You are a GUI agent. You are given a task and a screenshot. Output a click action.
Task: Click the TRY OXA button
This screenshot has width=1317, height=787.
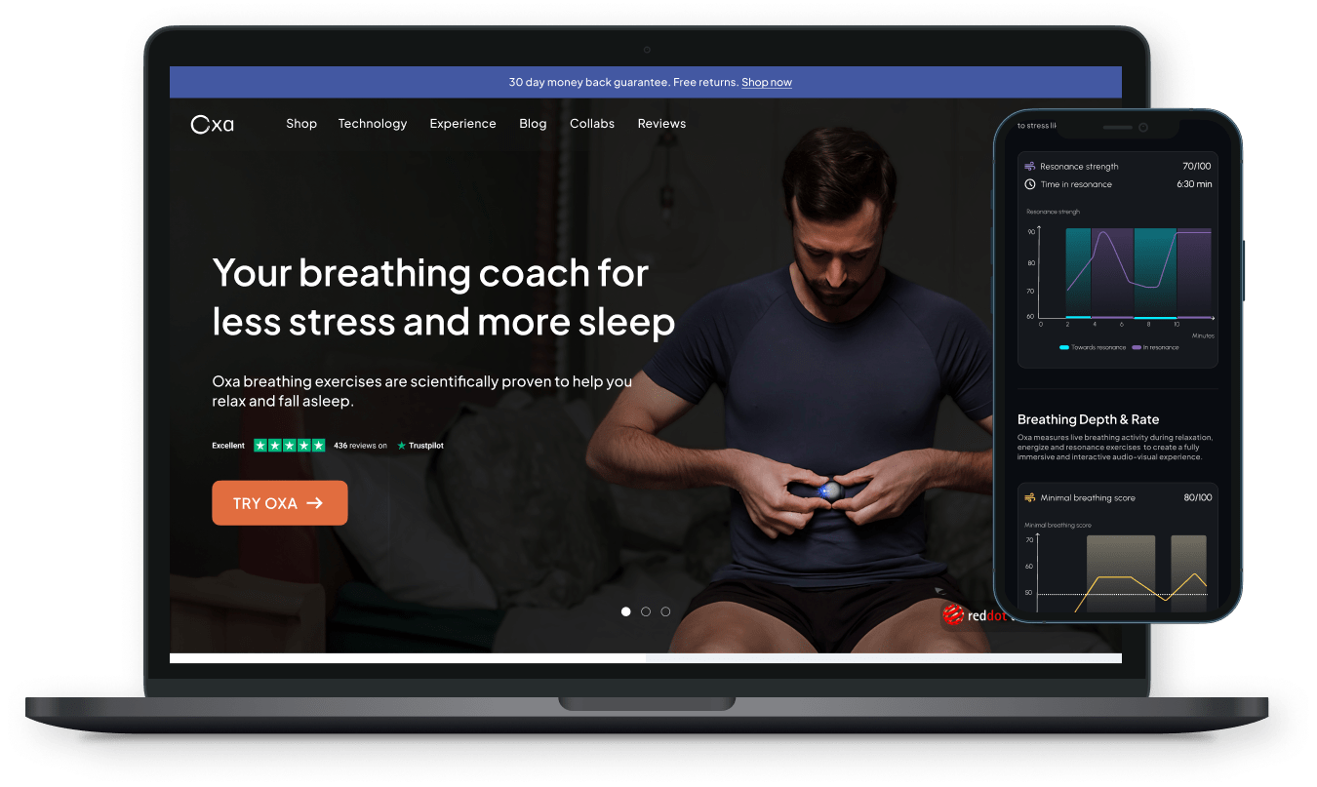coord(280,503)
